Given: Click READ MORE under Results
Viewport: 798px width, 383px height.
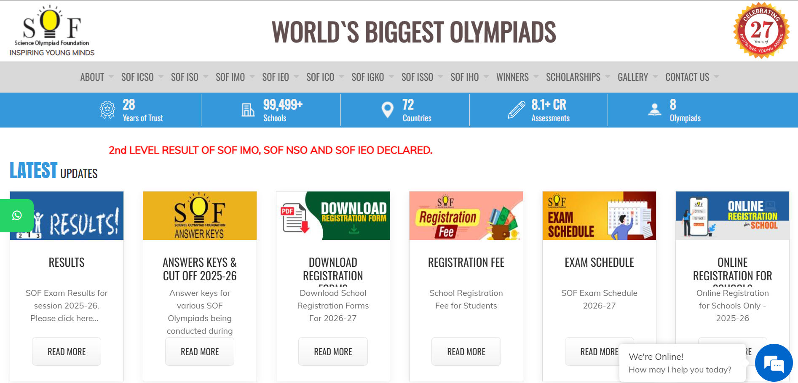Looking at the screenshot, I should click(67, 351).
